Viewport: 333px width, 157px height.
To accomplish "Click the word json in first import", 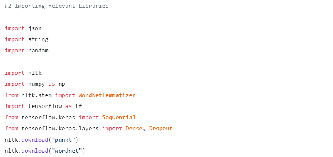I will coord(35,28).
